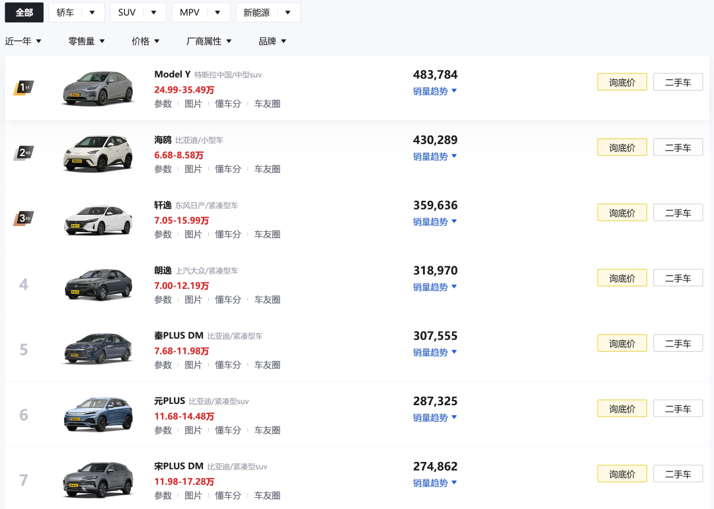Click 询底价 button for Model Y
The height and width of the screenshot is (509, 714).
coord(622,83)
